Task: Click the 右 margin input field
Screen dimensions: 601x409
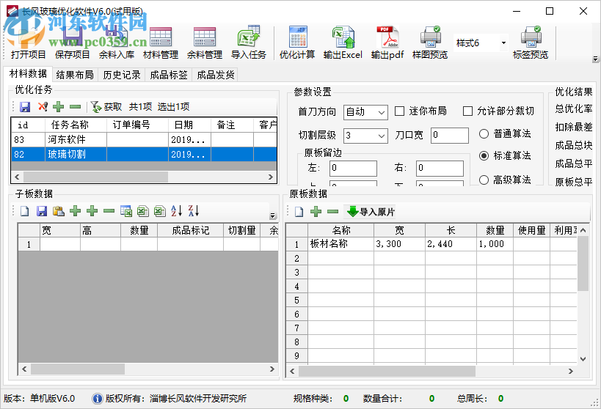Action: 440,168
